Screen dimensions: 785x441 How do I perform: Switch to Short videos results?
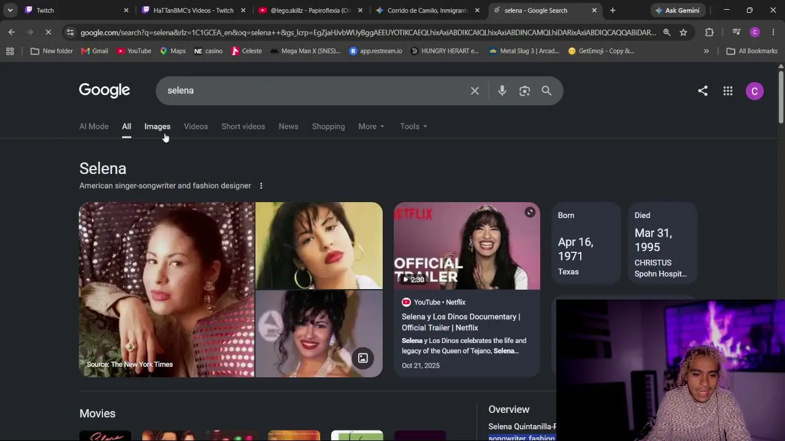click(243, 126)
